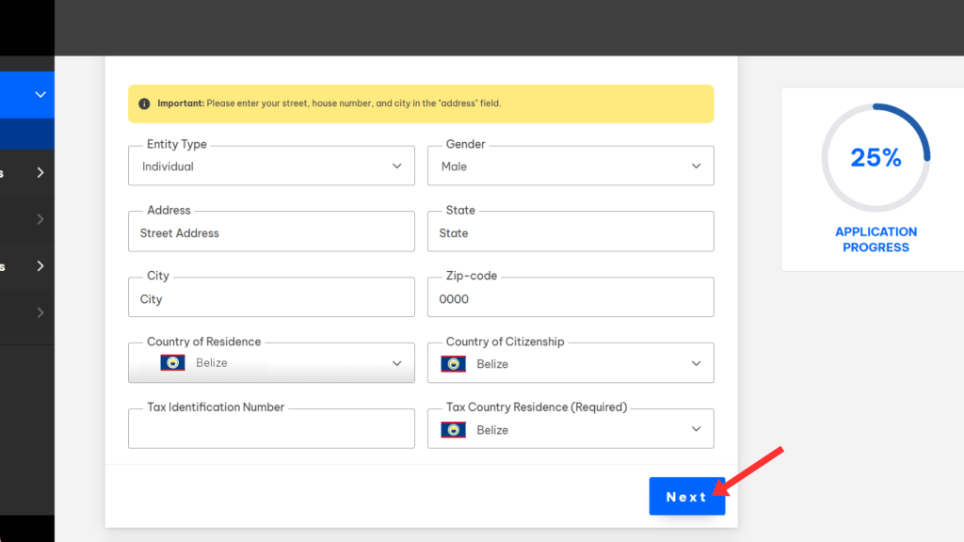Open the Tax Country Residence dropdown
Viewport: 964px width, 542px height.
click(x=695, y=428)
